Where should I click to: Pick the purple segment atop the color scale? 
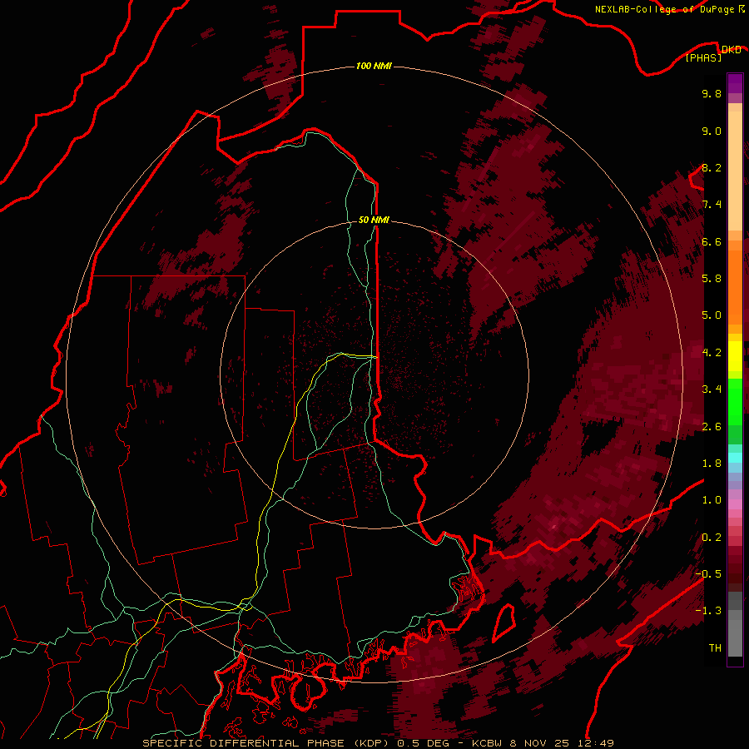tap(735, 83)
